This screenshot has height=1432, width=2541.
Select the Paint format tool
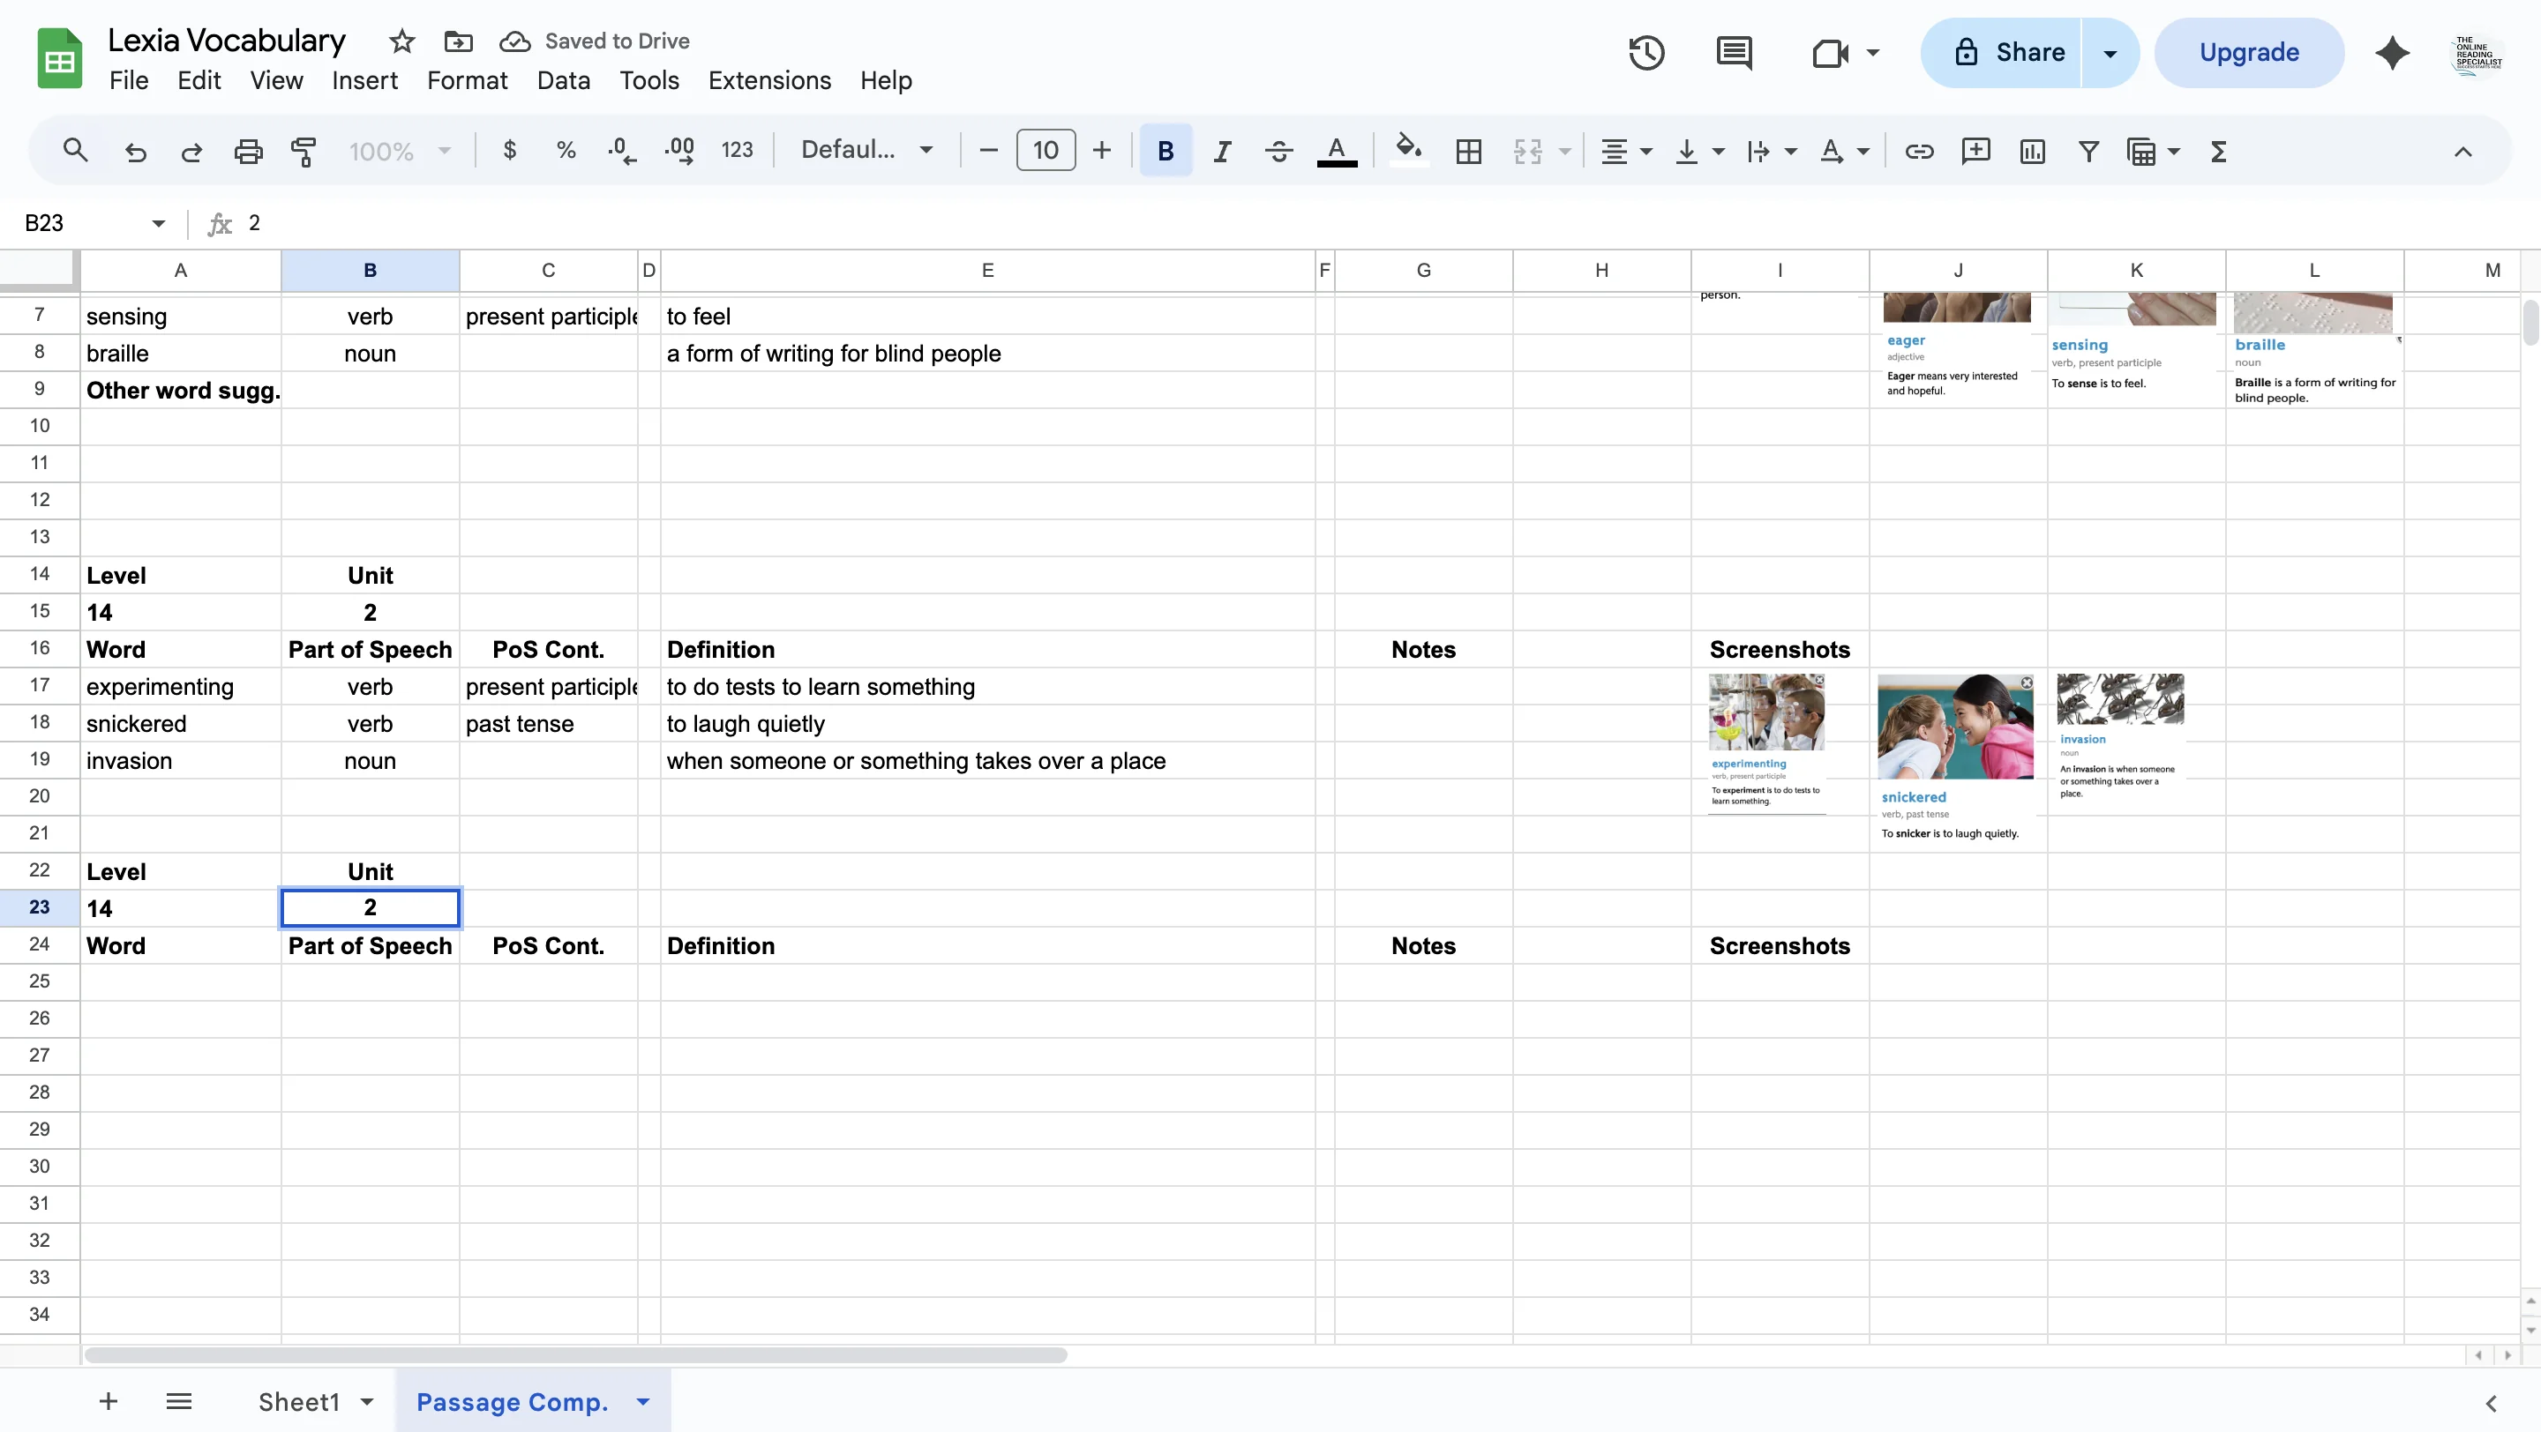(304, 150)
